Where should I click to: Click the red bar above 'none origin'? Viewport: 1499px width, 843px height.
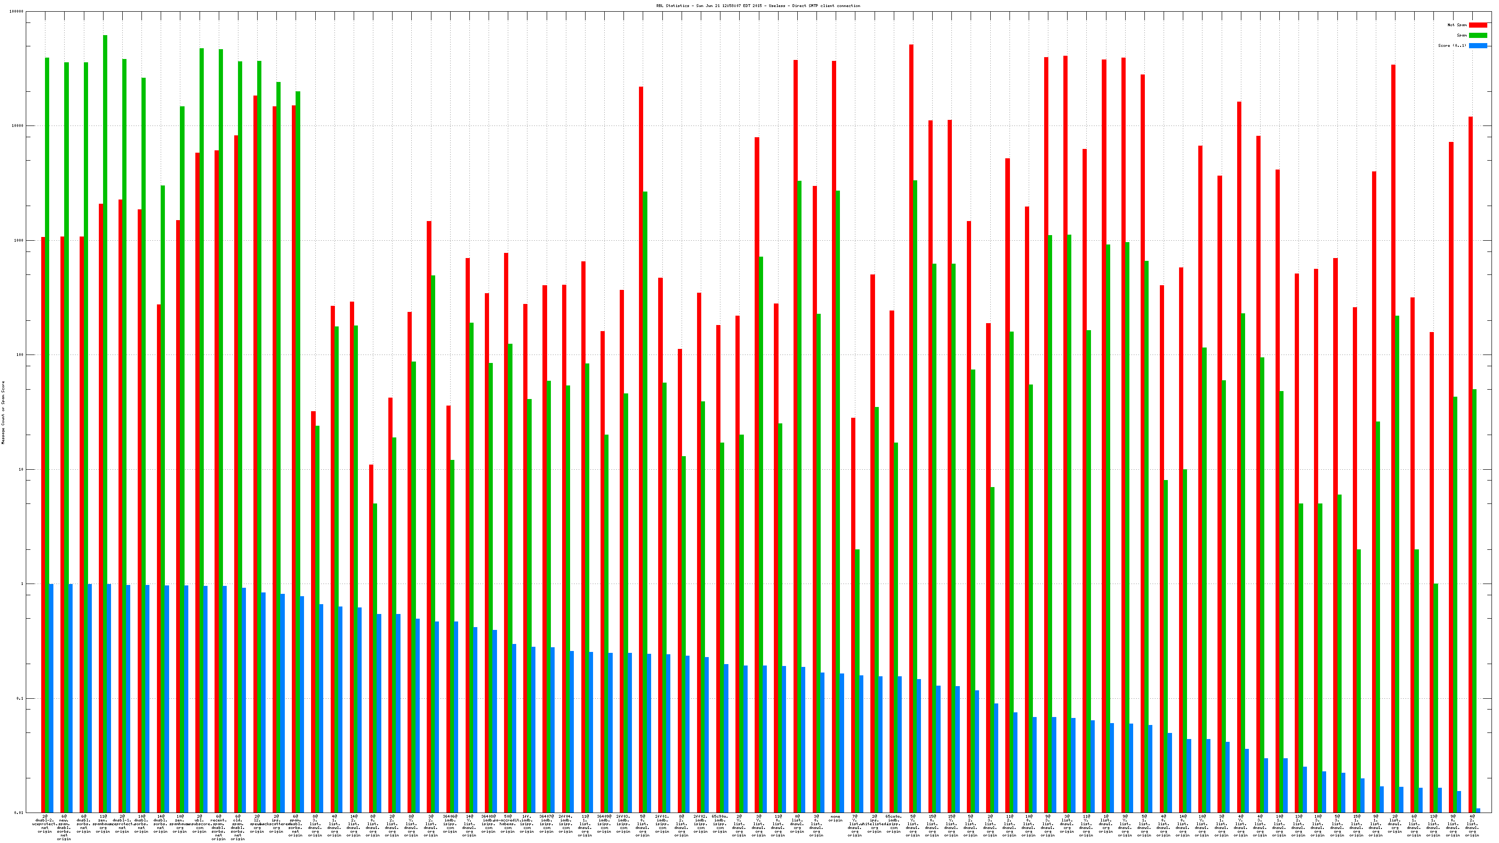point(834,407)
